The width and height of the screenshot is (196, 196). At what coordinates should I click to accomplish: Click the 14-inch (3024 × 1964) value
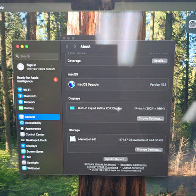(x=149, y=108)
